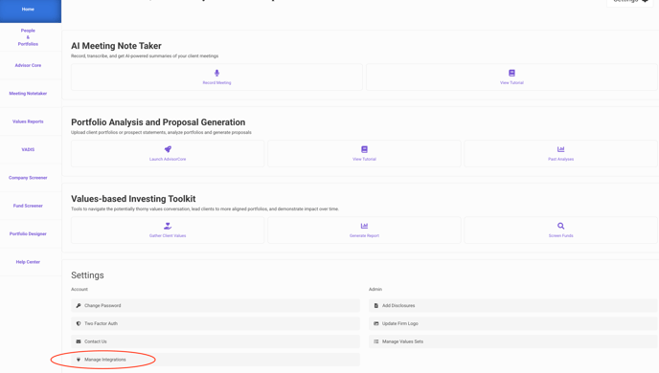This screenshot has height=373, width=659.
Task: Open the AI Note Taker tutorial book icon
Action: click(x=511, y=73)
